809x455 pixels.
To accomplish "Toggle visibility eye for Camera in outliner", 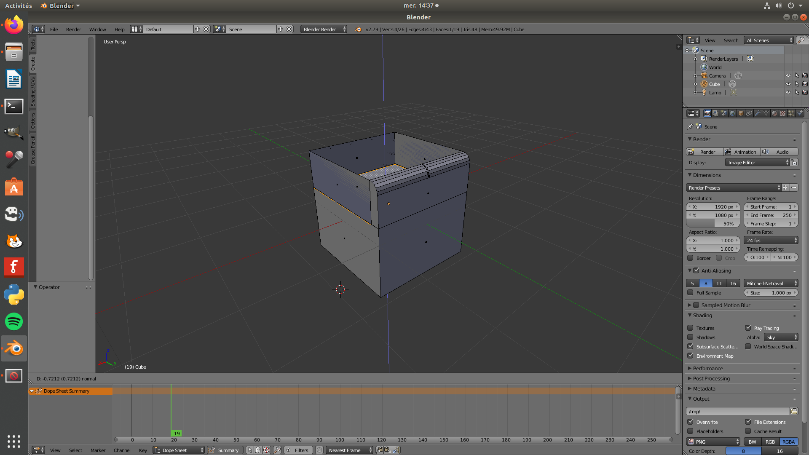I will 788,75.
